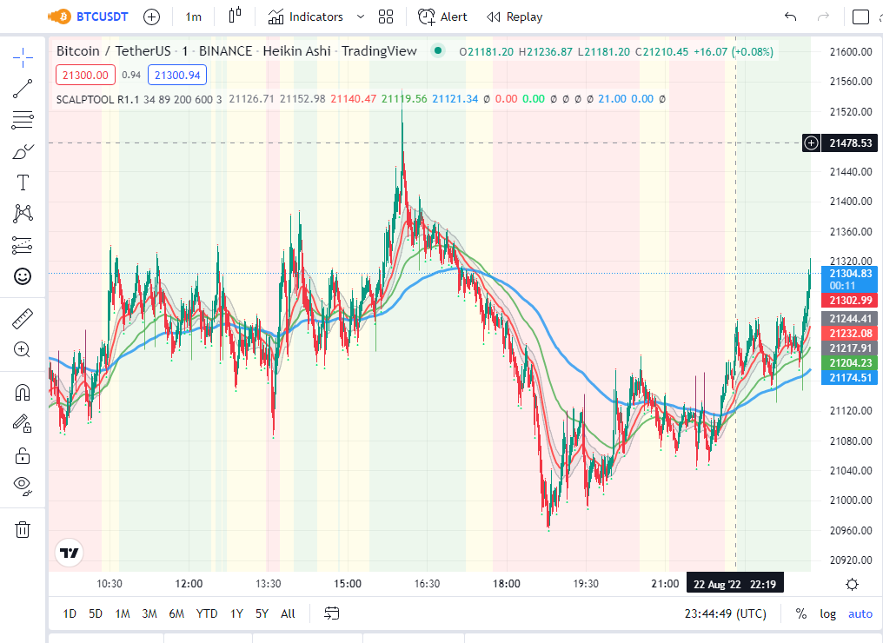Click the Alert button
Screen dimensions: 883x643
pyautogui.click(x=442, y=17)
